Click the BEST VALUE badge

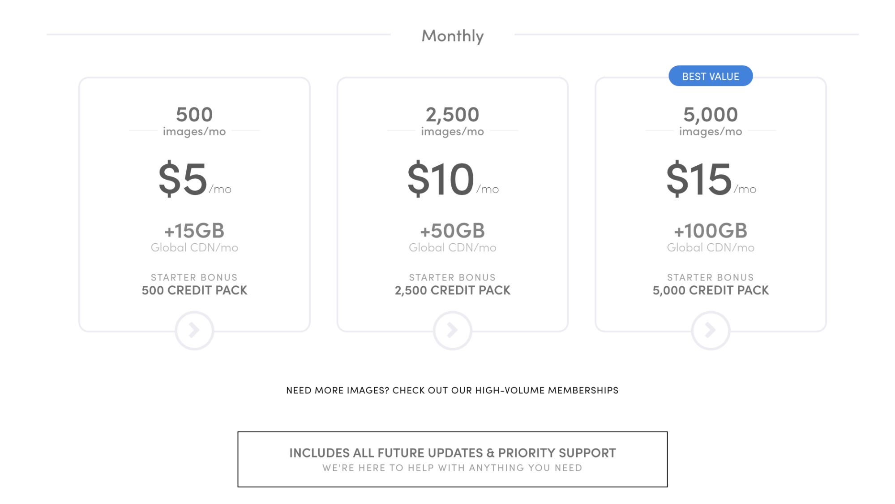tap(711, 76)
